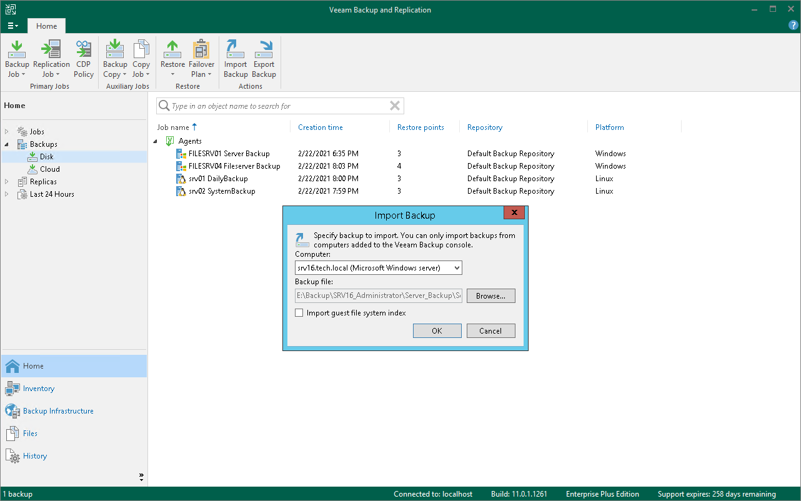801x501 pixels.
Task: Open the Replication Job ribbon button
Action: click(x=51, y=59)
